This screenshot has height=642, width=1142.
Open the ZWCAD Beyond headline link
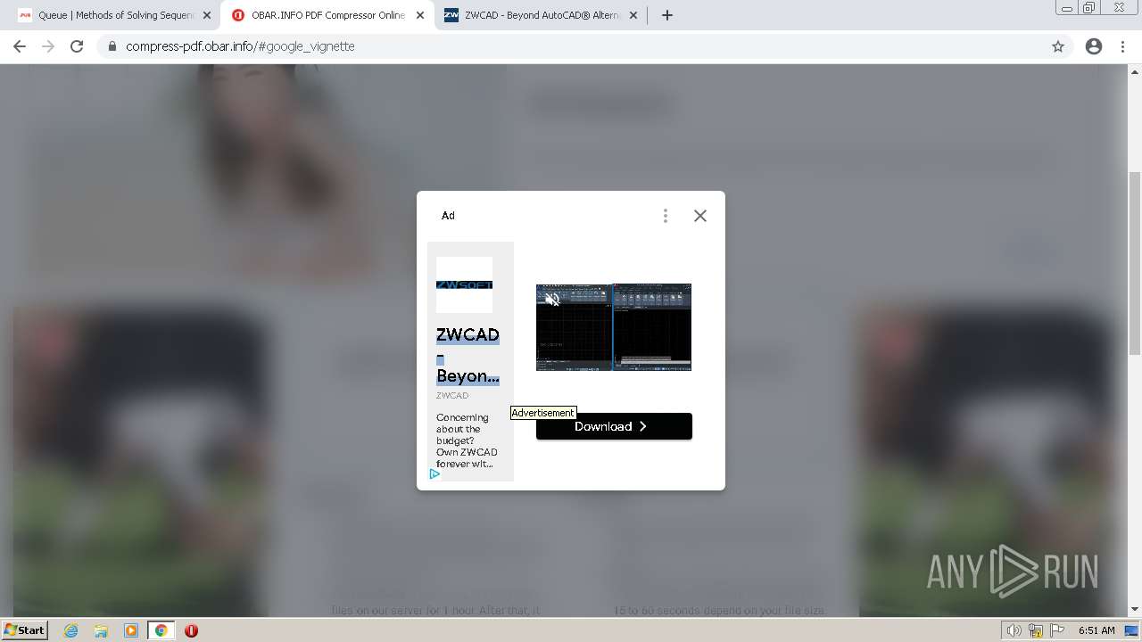(468, 355)
